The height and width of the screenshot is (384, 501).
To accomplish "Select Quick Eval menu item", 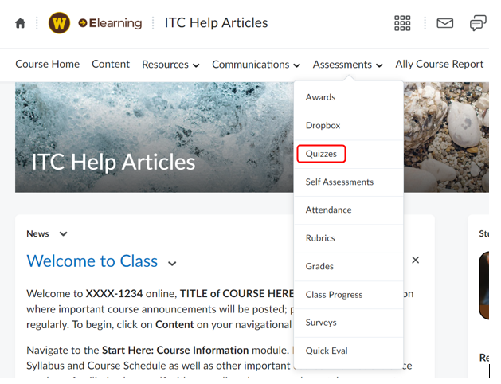I will click(349, 351).
